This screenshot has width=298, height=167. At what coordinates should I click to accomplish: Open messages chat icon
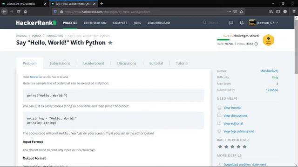[x=231, y=23]
